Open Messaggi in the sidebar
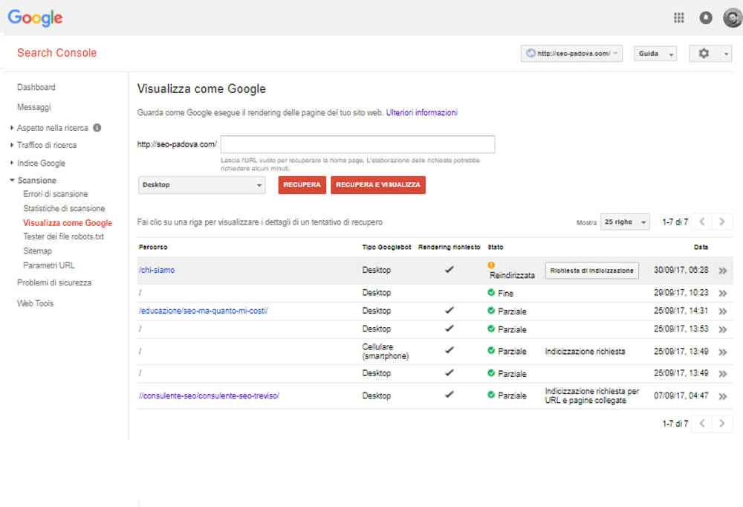743x507 pixels. [34, 107]
